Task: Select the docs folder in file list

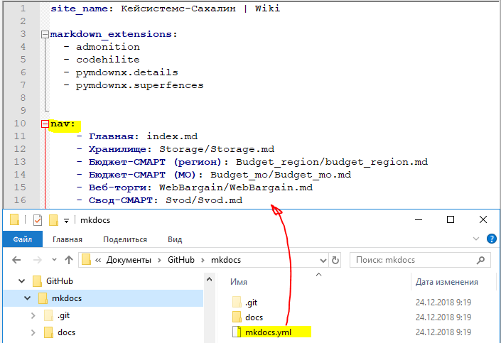Action: (254, 317)
